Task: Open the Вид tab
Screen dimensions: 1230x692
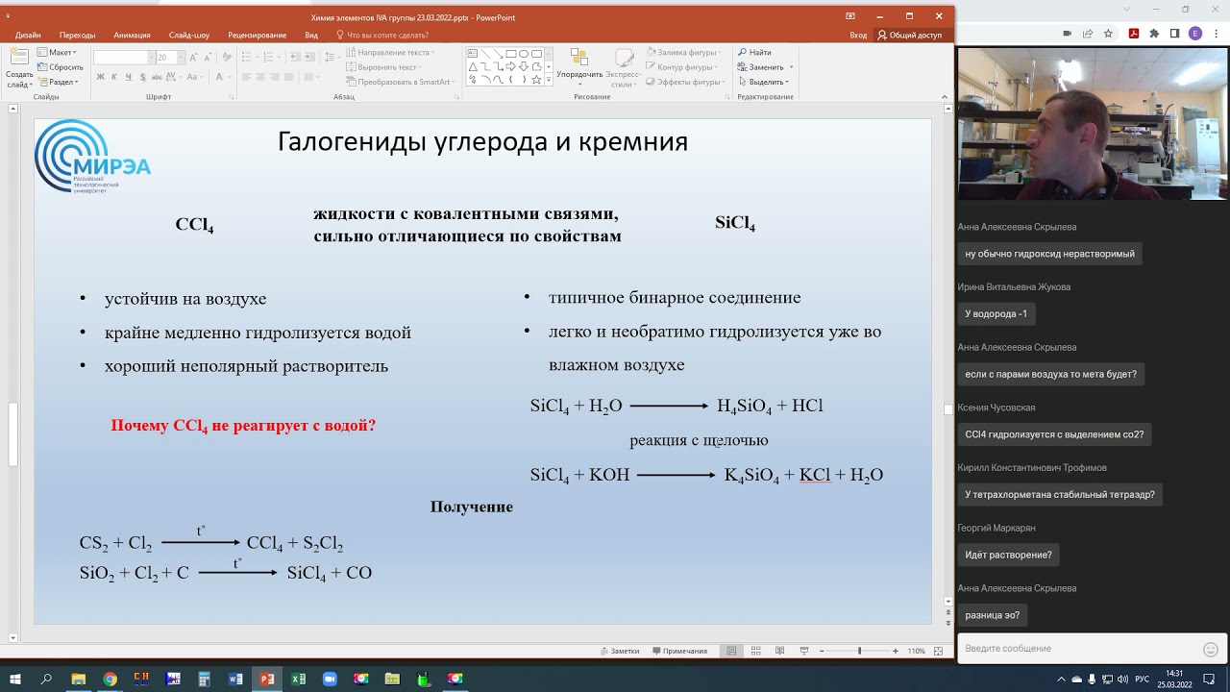Action: click(311, 35)
